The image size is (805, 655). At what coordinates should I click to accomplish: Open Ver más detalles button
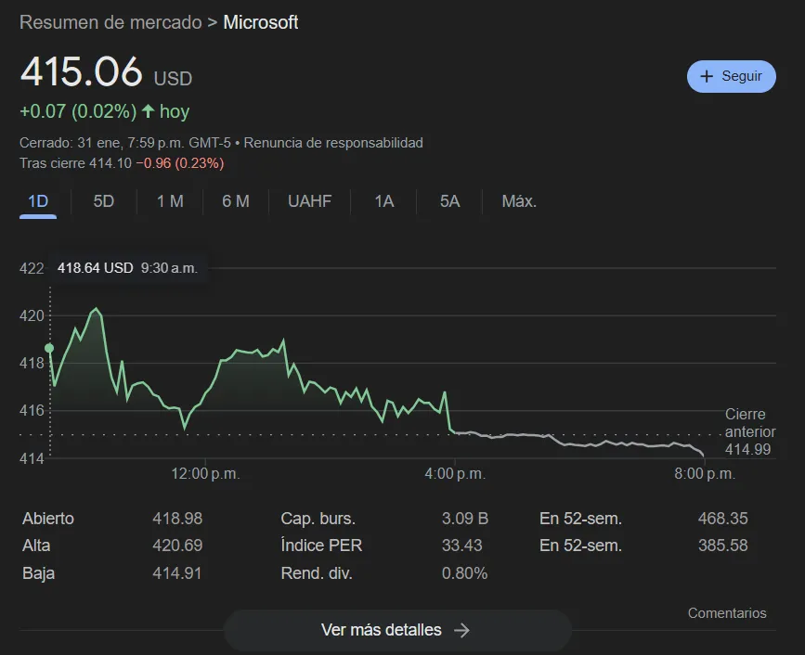(x=397, y=630)
